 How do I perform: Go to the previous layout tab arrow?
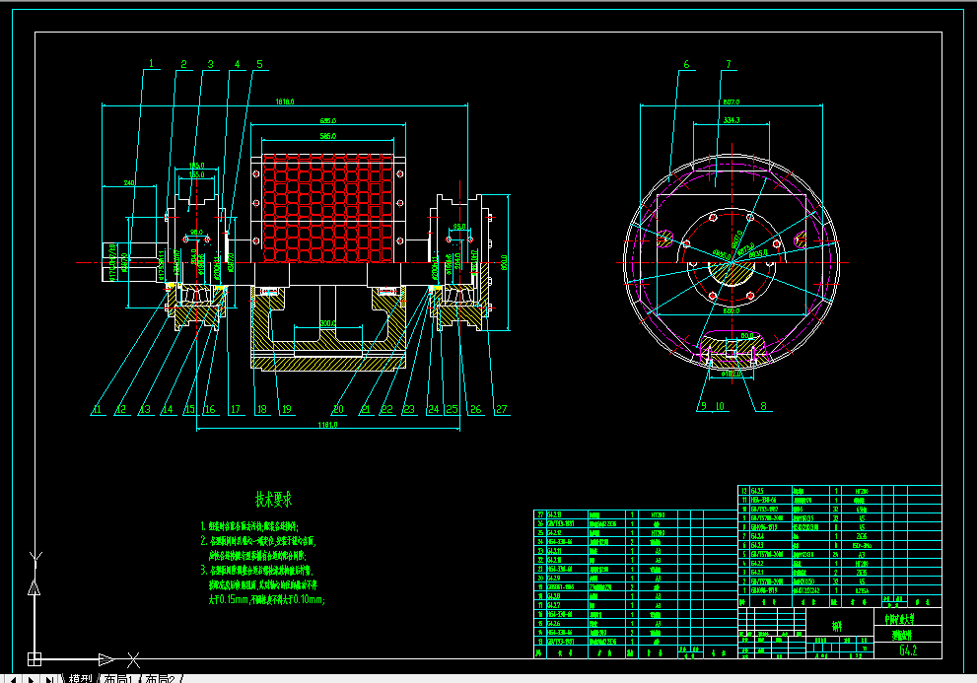tap(13, 679)
